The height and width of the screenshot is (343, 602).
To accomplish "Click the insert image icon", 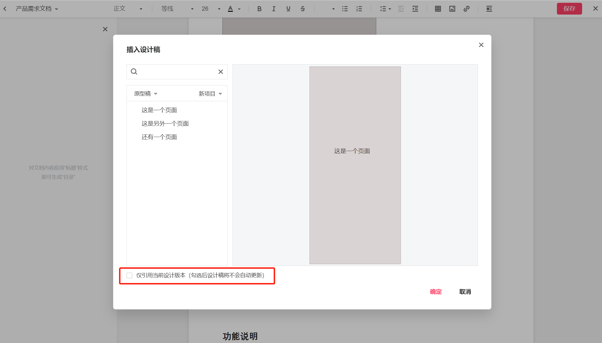I will (x=452, y=9).
